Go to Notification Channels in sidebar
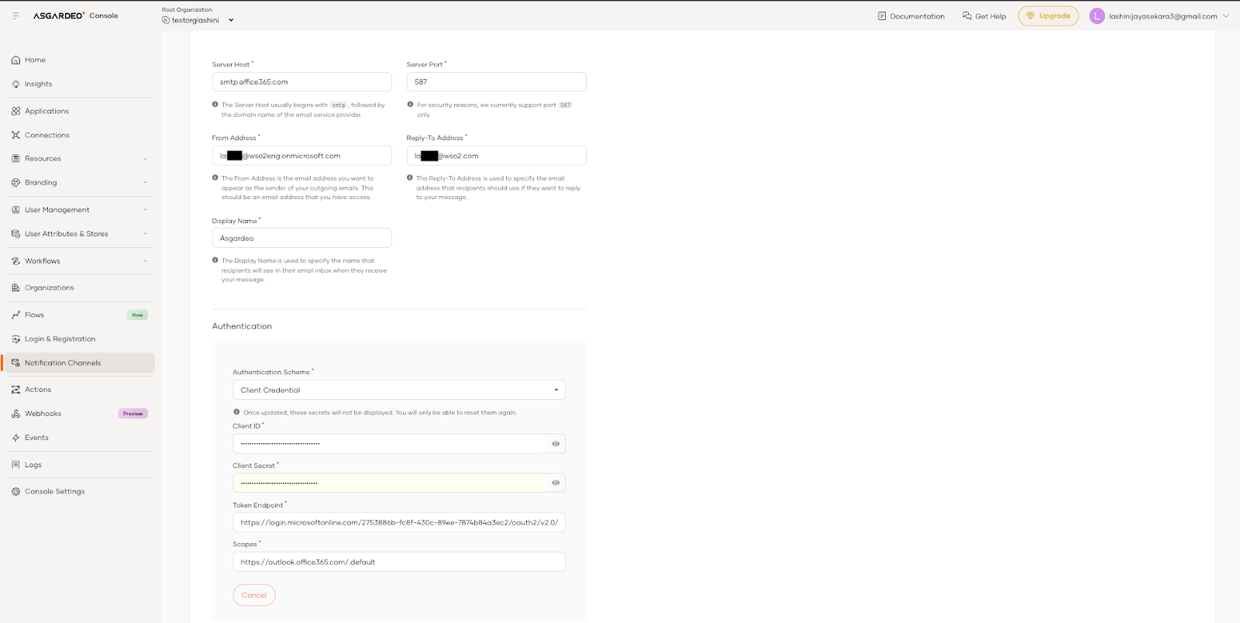 pyautogui.click(x=63, y=363)
